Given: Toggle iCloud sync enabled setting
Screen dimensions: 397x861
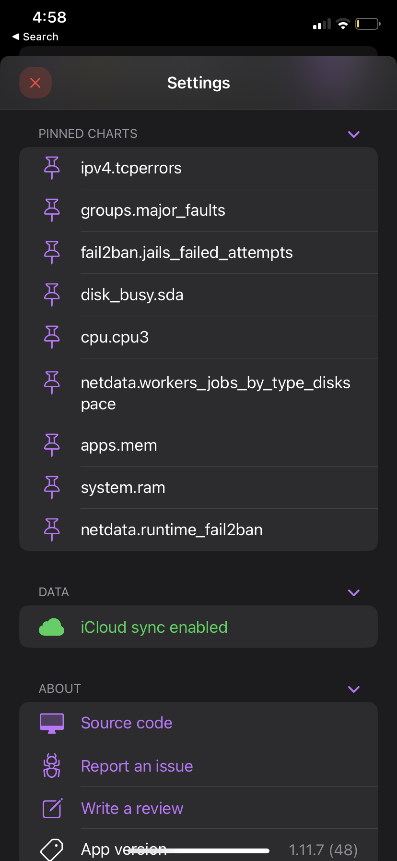Looking at the screenshot, I should (198, 627).
